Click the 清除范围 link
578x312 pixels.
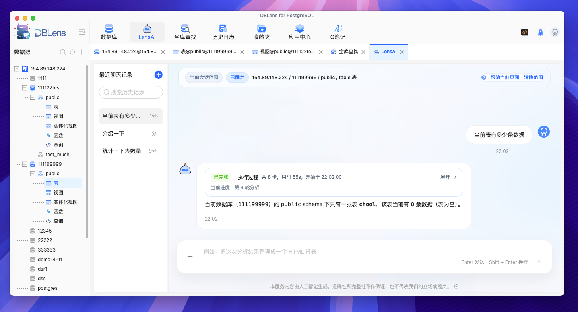click(x=533, y=78)
